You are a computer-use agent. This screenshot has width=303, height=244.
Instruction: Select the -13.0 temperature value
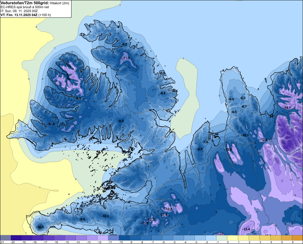228,150
